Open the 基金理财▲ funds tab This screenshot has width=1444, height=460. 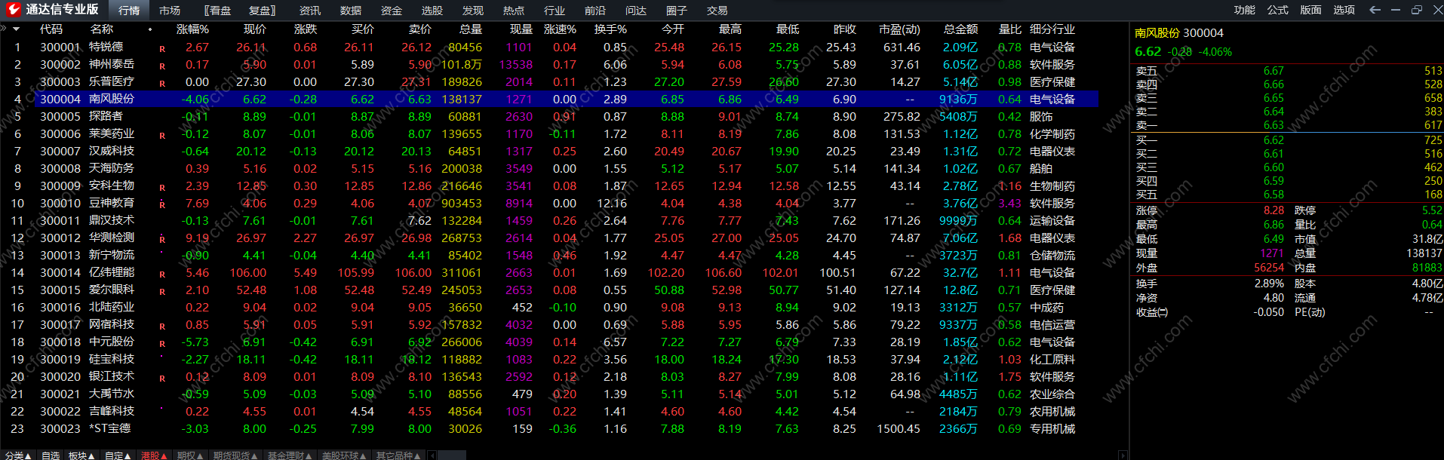[x=290, y=455]
